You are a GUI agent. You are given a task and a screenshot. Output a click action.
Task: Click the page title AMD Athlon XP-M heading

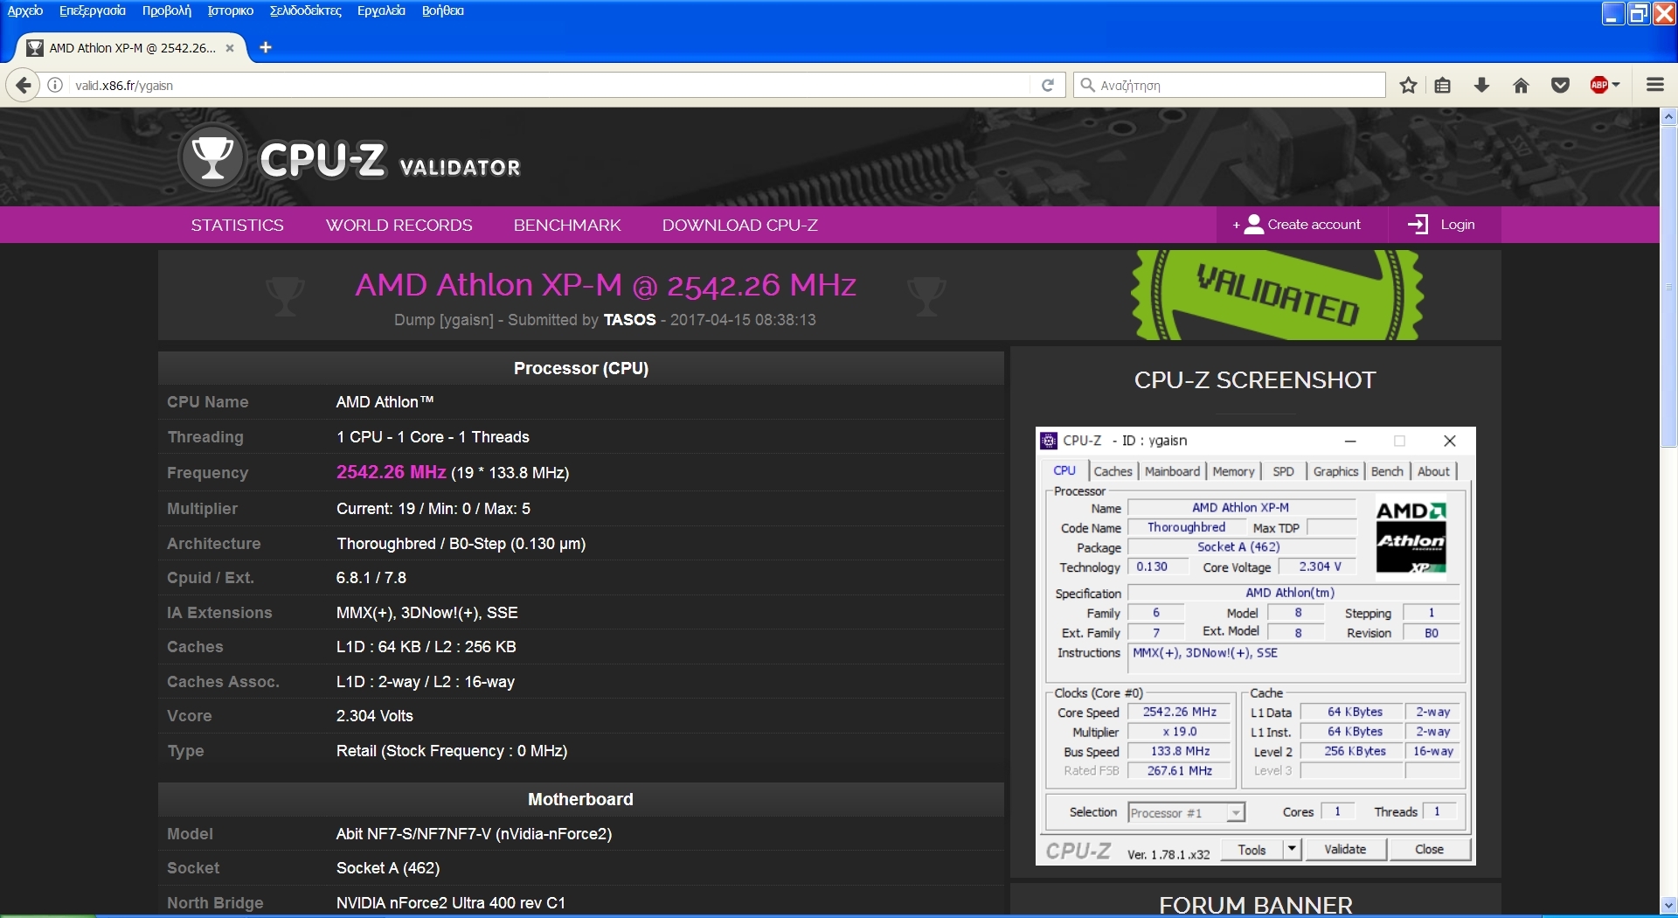point(606,285)
